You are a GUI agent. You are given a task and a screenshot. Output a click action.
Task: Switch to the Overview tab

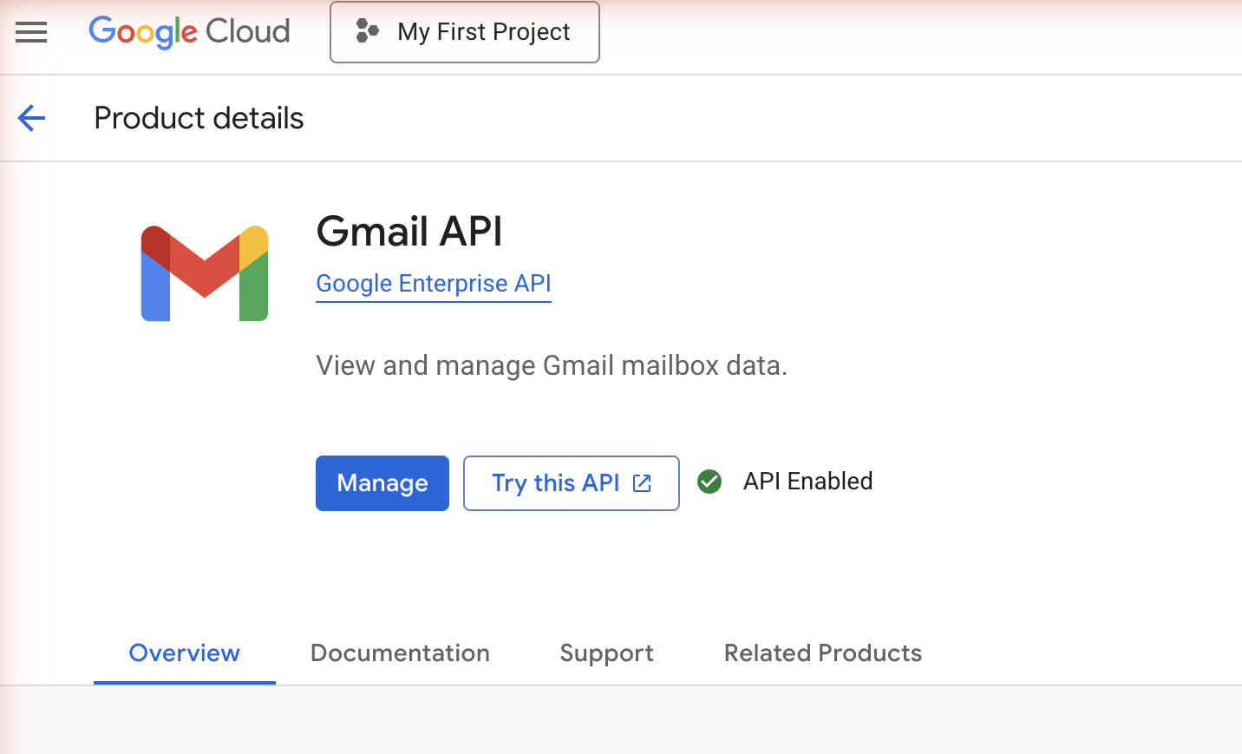[x=185, y=653]
